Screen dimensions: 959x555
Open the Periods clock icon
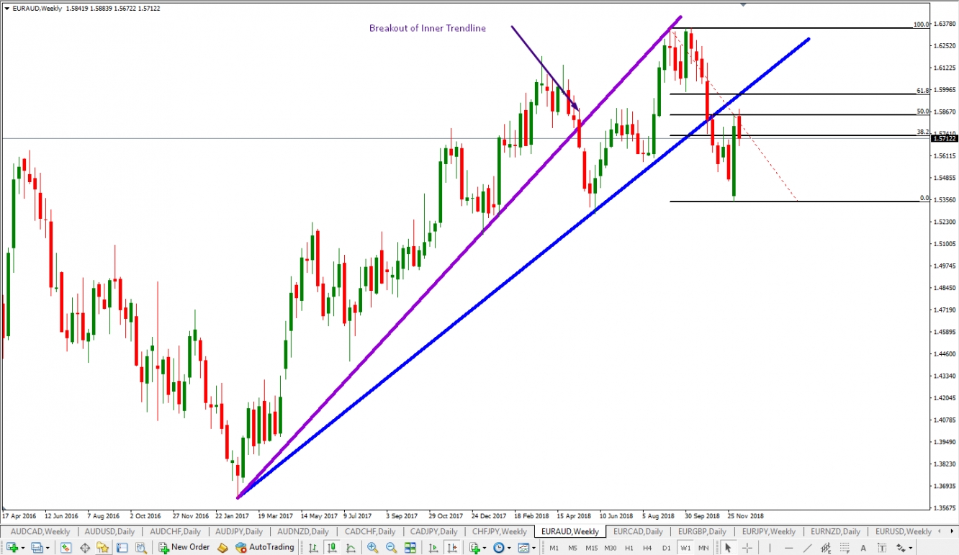point(498,548)
